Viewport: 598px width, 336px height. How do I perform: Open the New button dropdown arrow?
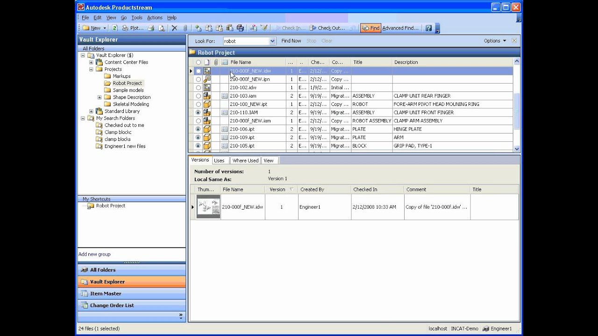tap(105, 28)
